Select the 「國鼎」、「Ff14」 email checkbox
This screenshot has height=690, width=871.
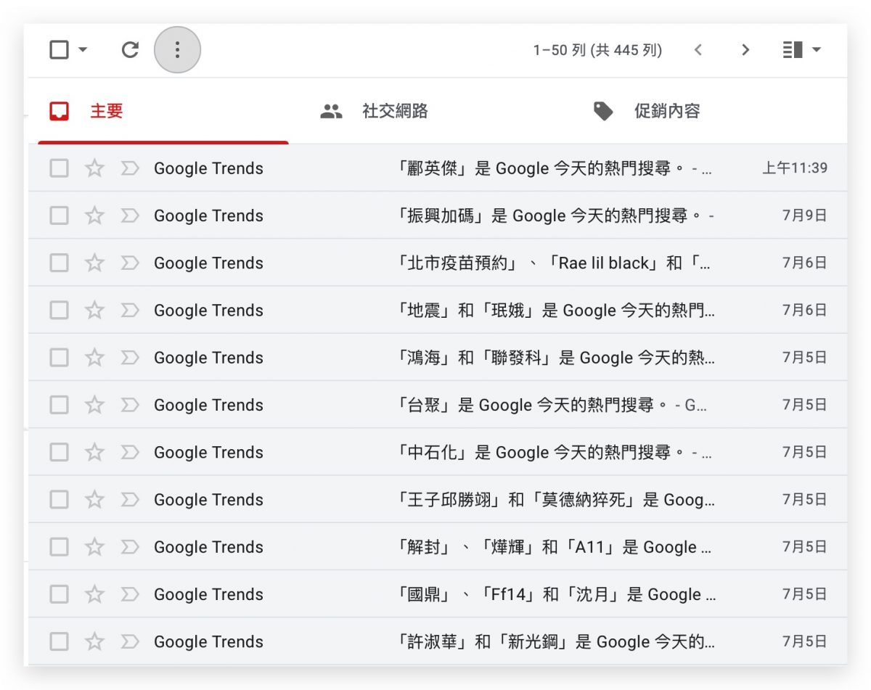[x=59, y=594]
